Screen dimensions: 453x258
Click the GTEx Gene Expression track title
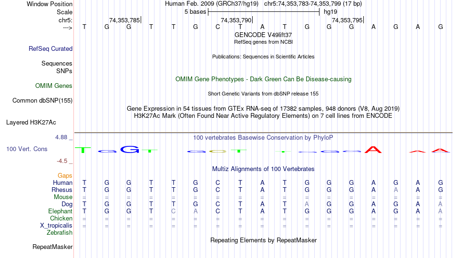click(x=263, y=108)
